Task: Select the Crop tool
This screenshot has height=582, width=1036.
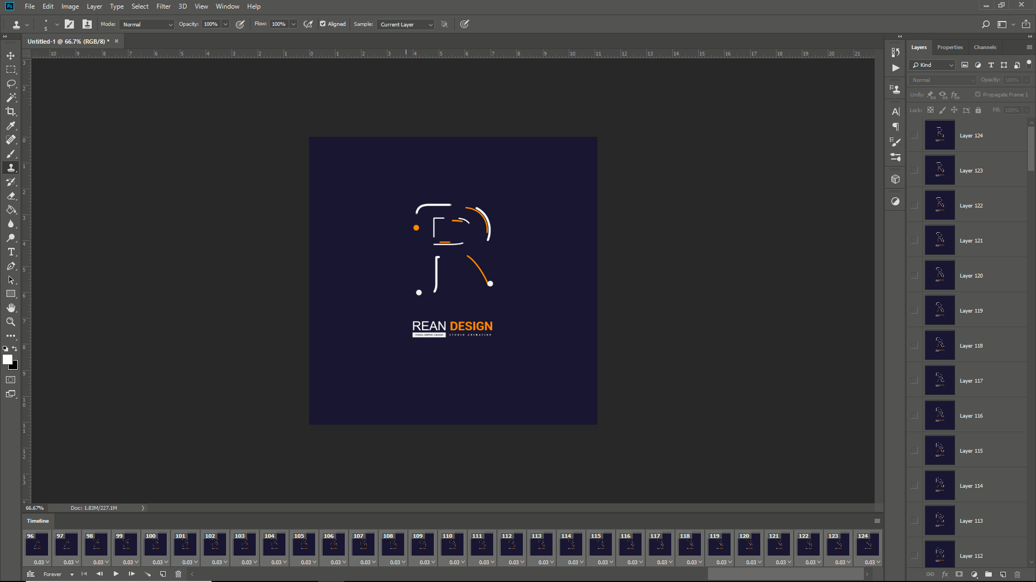Action: [11, 112]
